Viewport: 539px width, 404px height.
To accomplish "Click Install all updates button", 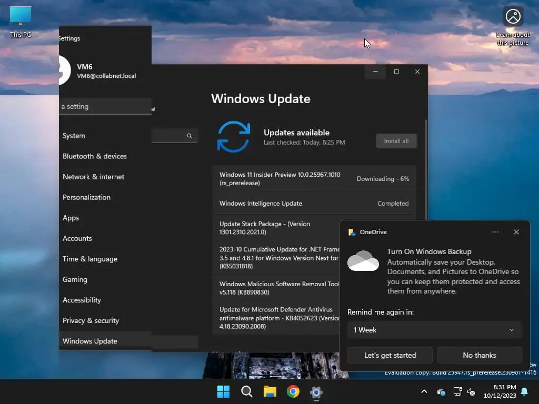I will click(396, 141).
